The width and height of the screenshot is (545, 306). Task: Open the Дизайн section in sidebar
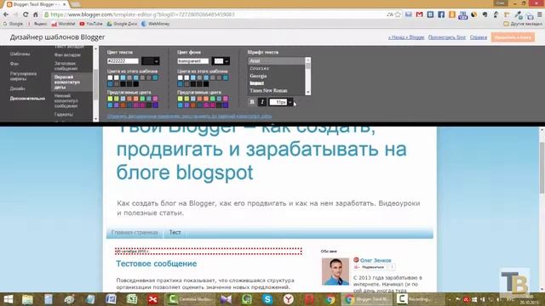(17, 88)
